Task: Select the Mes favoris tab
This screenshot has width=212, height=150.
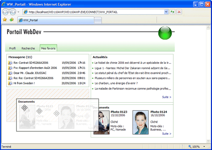Action: (48, 48)
